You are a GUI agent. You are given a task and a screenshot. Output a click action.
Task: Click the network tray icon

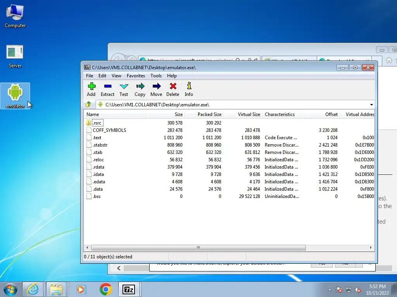pos(349,290)
